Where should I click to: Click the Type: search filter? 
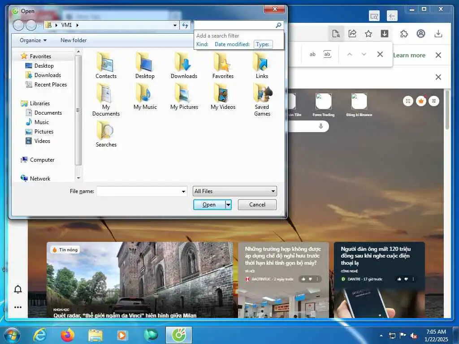[x=263, y=44]
